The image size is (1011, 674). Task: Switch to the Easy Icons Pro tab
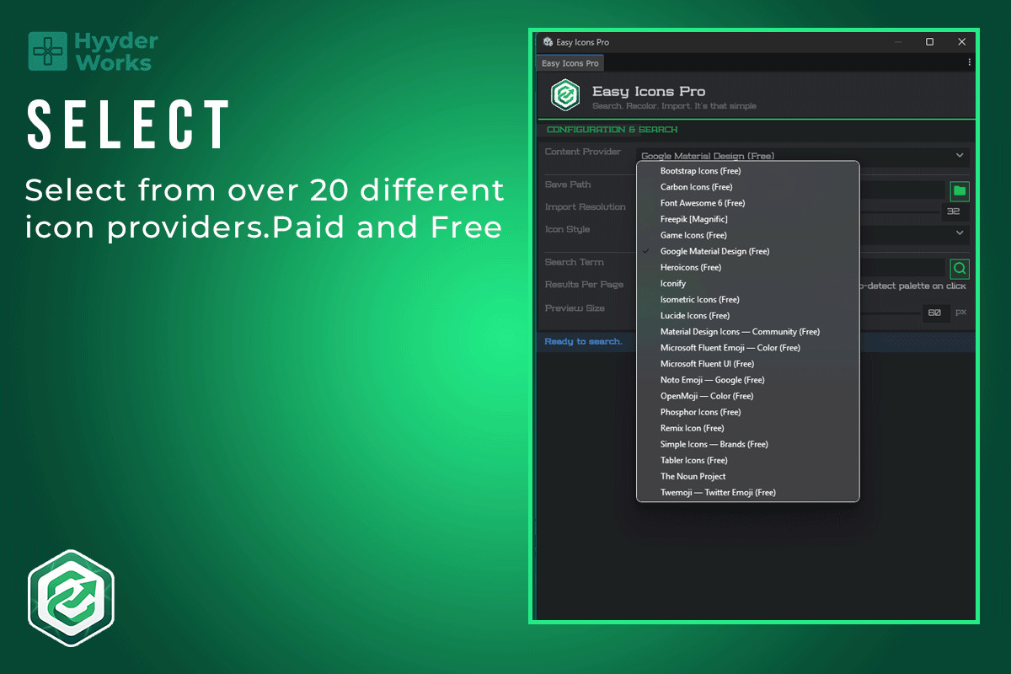(x=570, y=63)
